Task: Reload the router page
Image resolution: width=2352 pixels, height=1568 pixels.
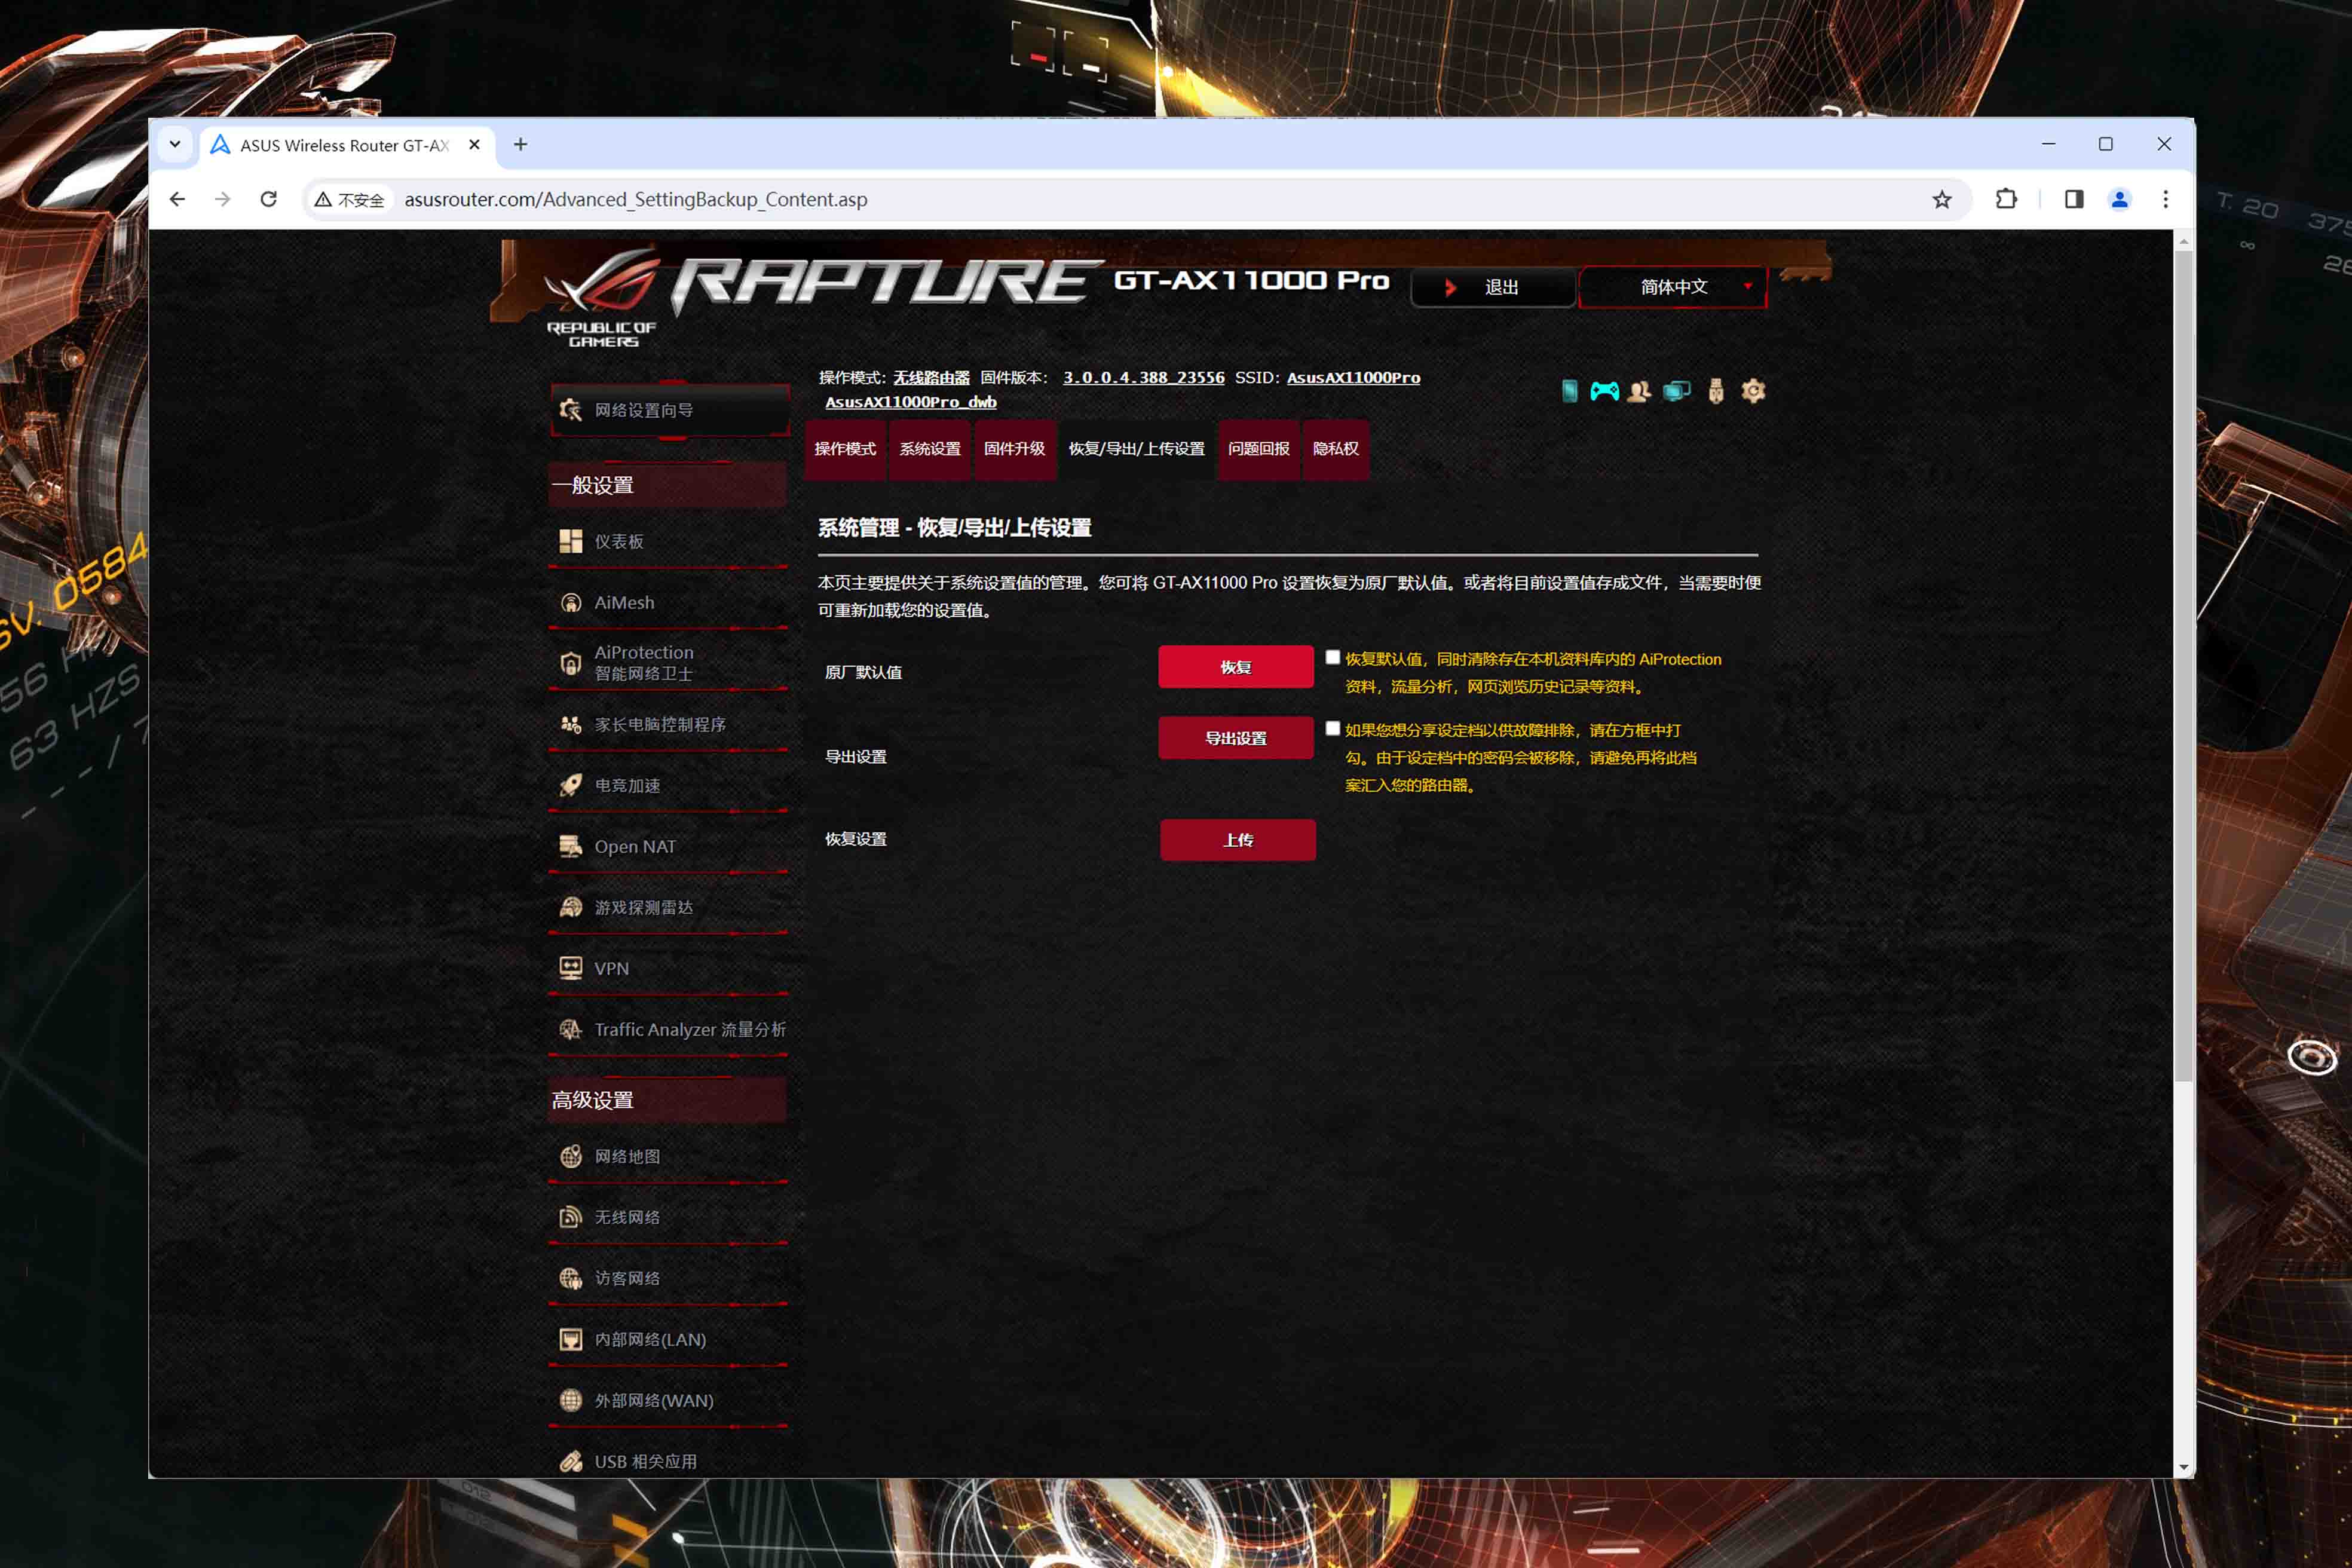Action: 268,199
